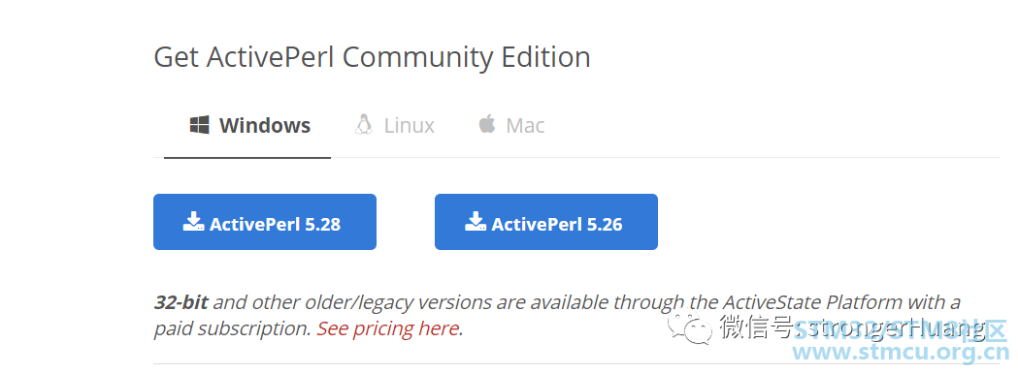
Task: Click download icon on ActivePerl 5.28 button
Action: click(194, 222)
